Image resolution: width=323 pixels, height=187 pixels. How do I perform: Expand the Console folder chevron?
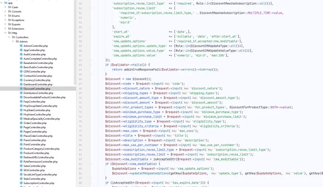pos(5,11)
